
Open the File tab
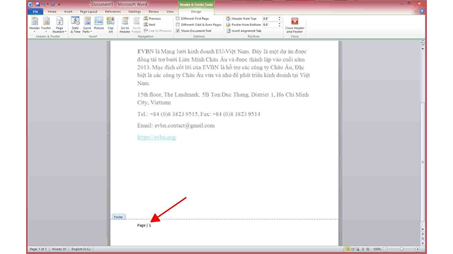(x=35, y=11)
